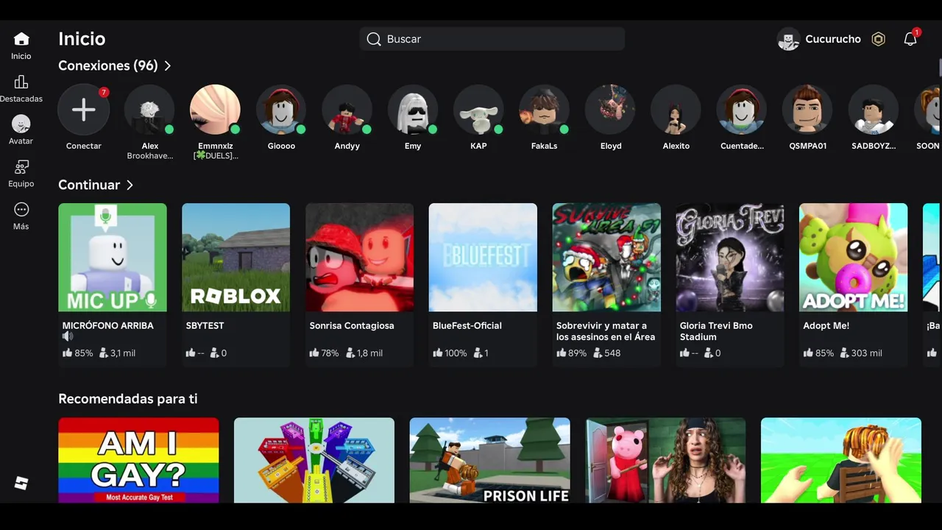Open the Piggy recommended game thumbnail
This screenshot has height=530, width=942.
(x=665, y=460)
